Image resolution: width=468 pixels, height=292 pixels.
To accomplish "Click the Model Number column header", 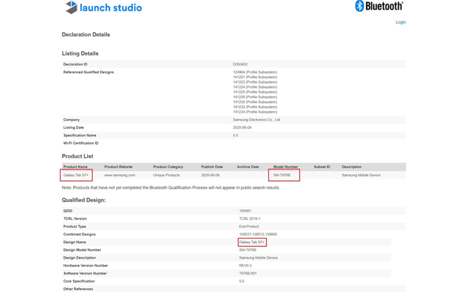I will 285,167.
